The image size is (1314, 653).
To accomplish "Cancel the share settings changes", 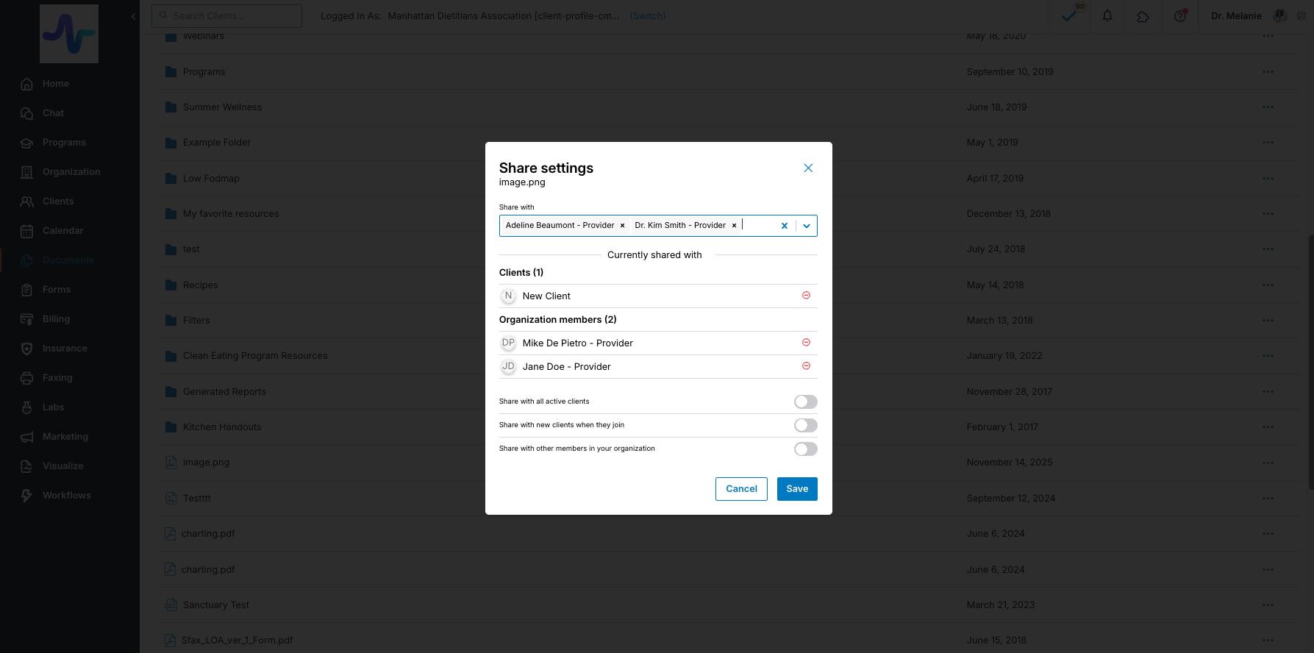I will click(x=741, y=489).
